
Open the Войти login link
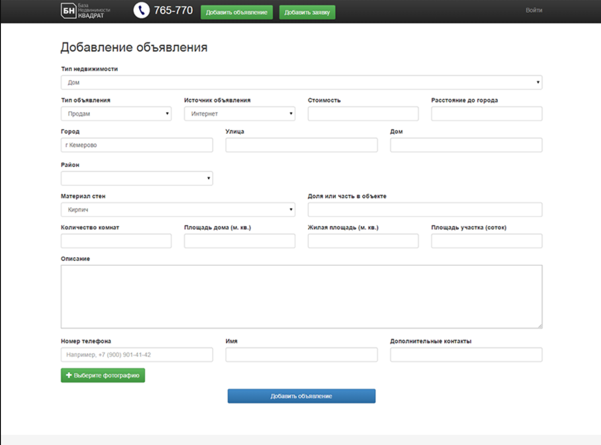point(534,10)
